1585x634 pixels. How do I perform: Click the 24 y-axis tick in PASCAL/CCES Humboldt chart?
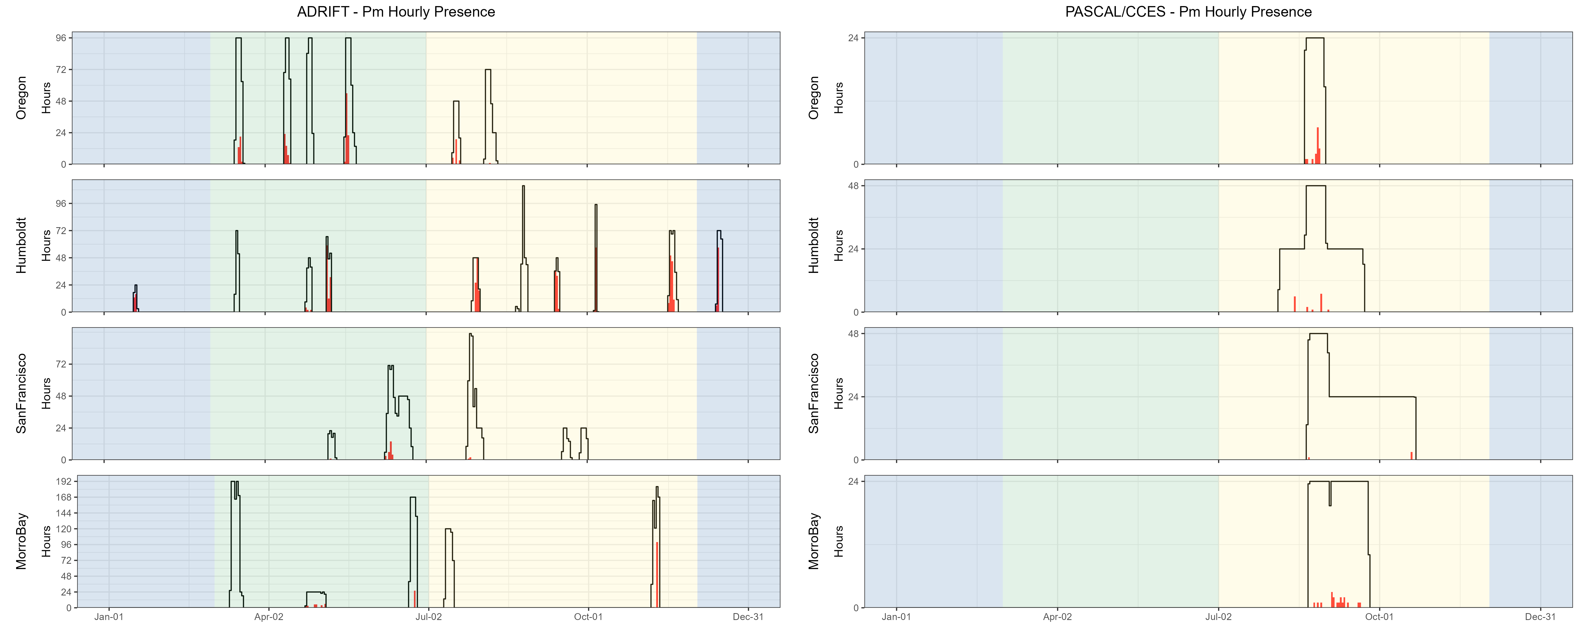coord(854,249)
